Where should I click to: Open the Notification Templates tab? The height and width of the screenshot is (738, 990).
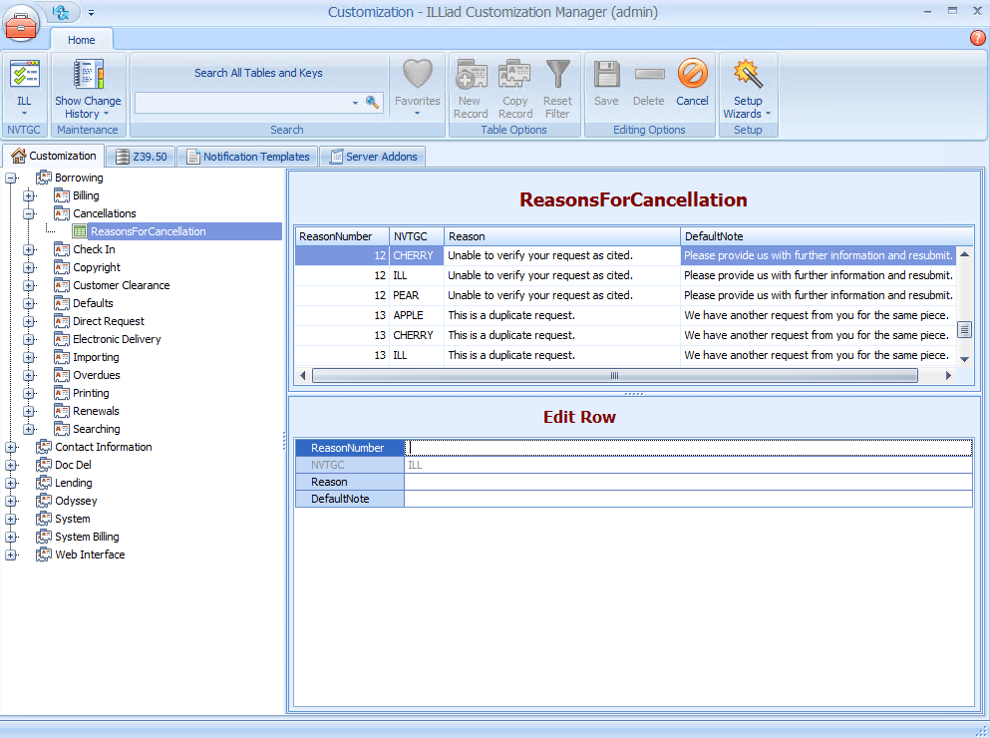coord(247,156)
